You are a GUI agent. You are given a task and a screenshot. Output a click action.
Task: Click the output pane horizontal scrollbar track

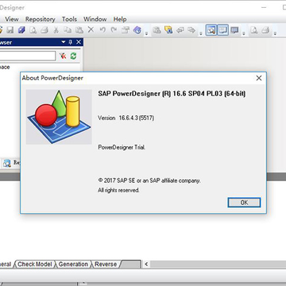tap(218, 264)
